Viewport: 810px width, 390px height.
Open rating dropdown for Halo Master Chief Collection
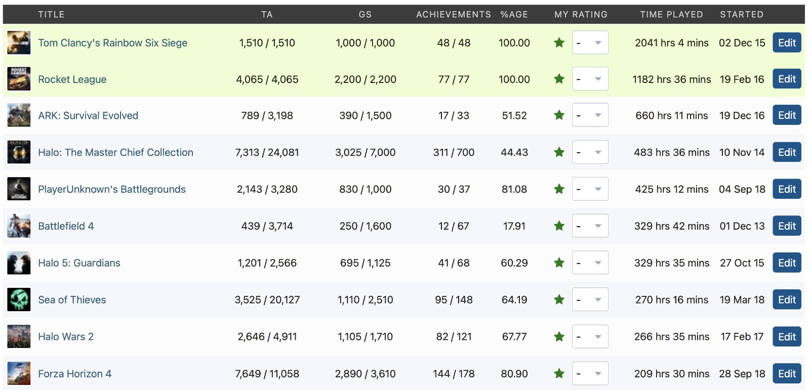[590, 152]
